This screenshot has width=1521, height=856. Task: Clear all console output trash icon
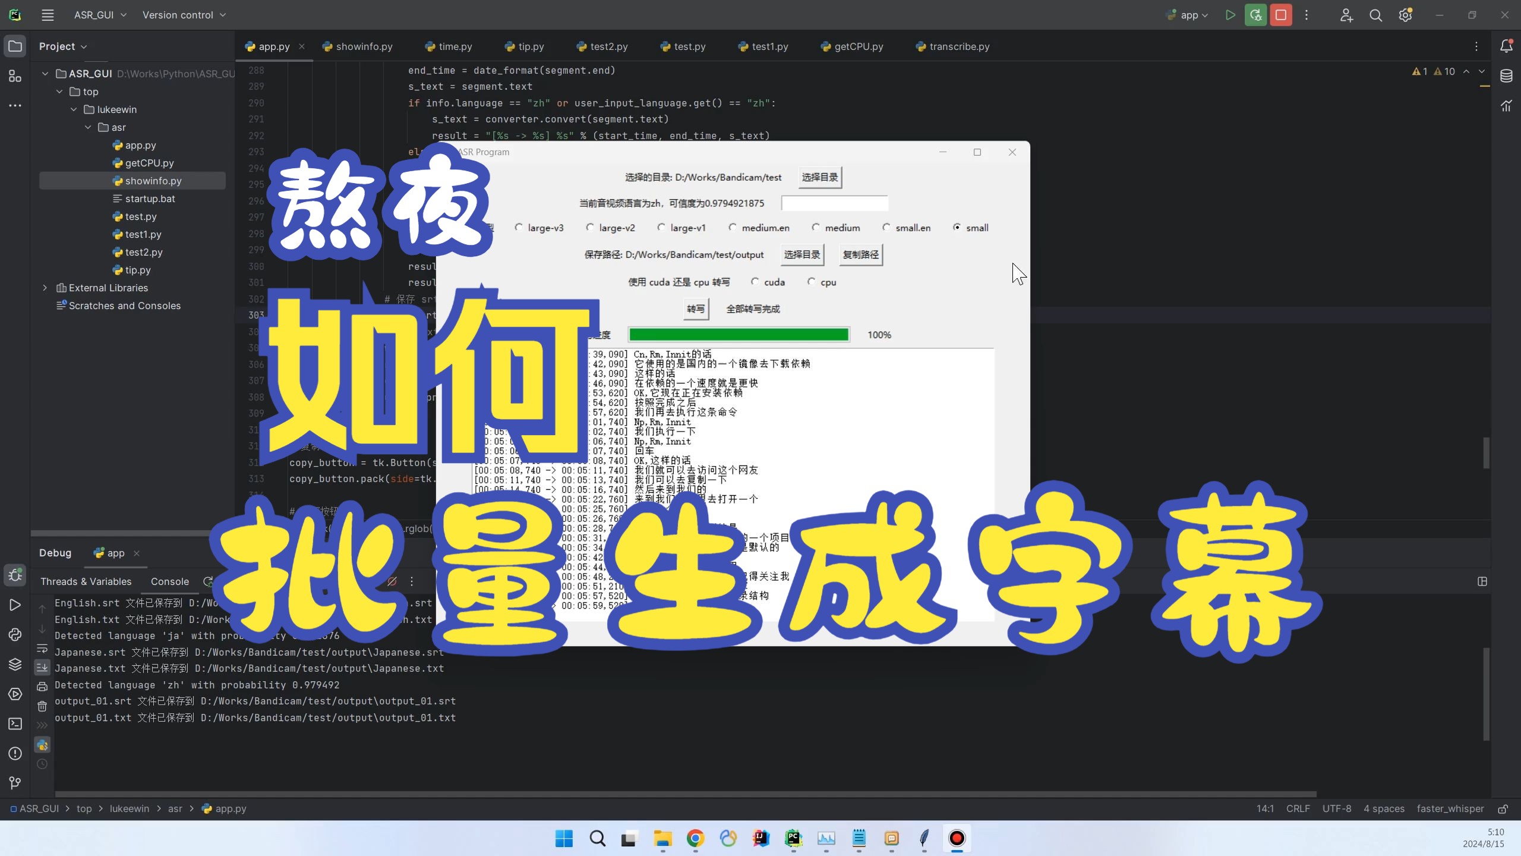pyautogui.click(x=42, y=706)
